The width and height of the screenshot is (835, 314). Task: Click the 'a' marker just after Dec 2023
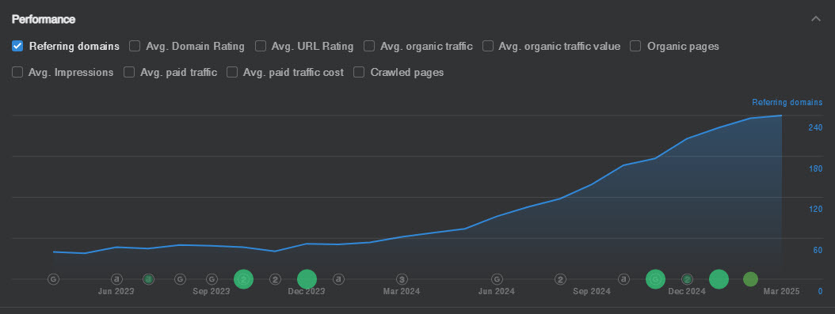339,279
